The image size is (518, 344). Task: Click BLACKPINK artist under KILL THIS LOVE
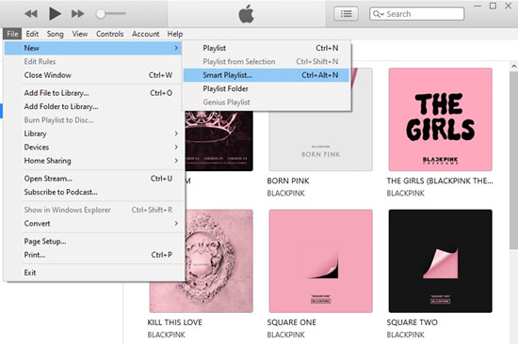[x=166, y=335]
